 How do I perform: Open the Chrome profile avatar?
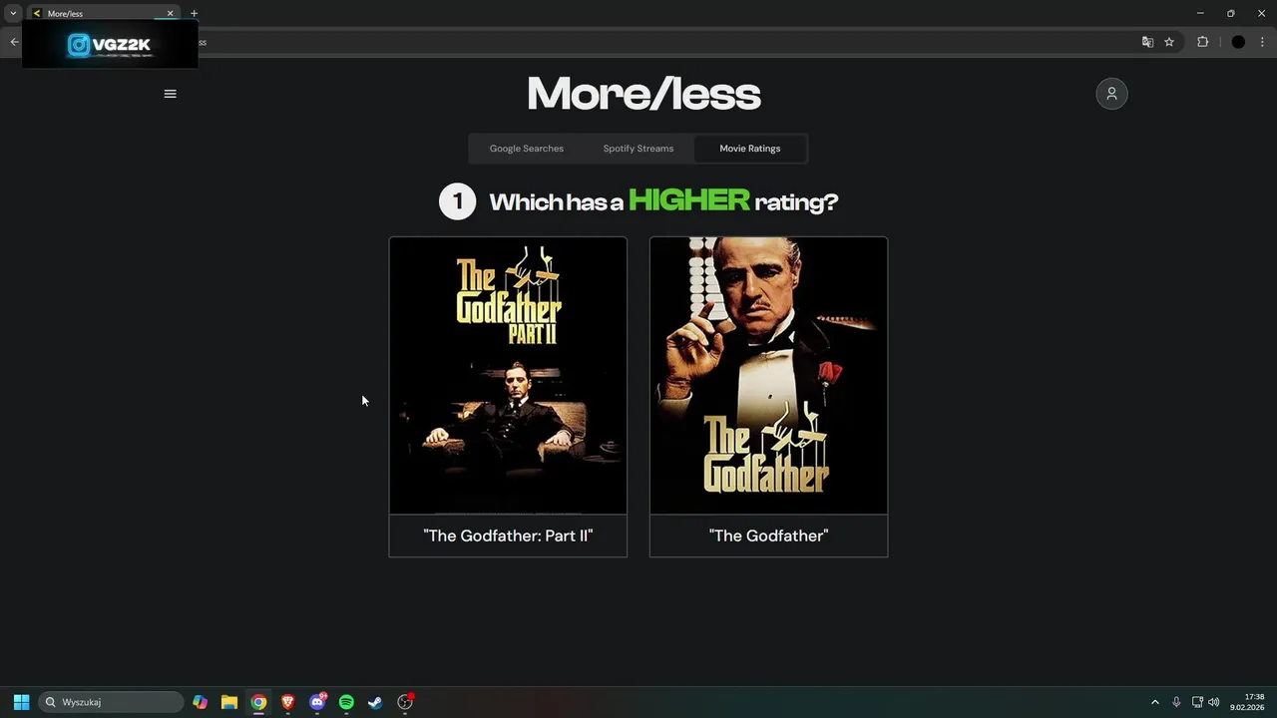pyautogui.click(x=1238, y=42)
